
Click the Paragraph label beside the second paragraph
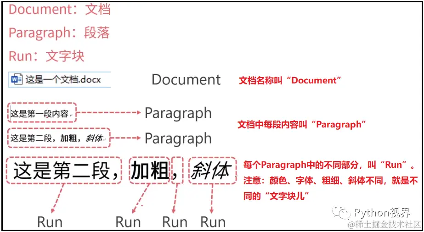pos(178,138)
